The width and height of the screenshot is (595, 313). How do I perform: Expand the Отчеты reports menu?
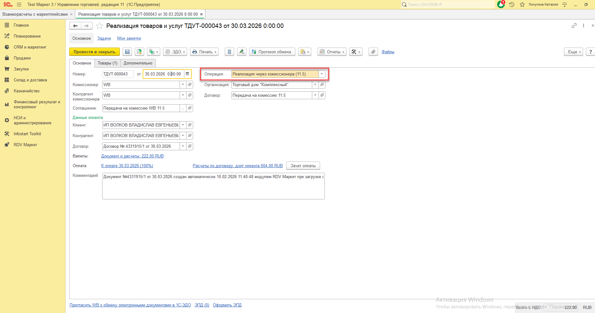(x=332, y=52)
